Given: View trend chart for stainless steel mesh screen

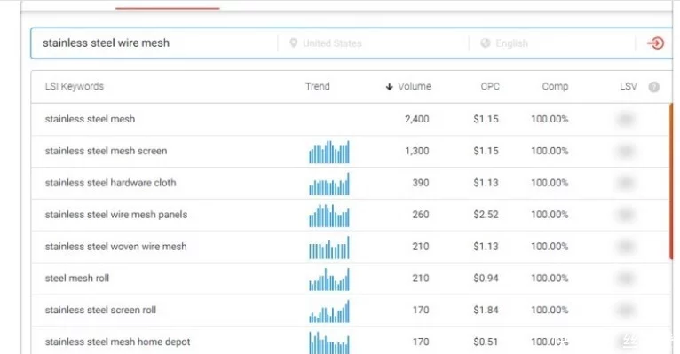Looking at the screenshot, I should pos(329,152).
